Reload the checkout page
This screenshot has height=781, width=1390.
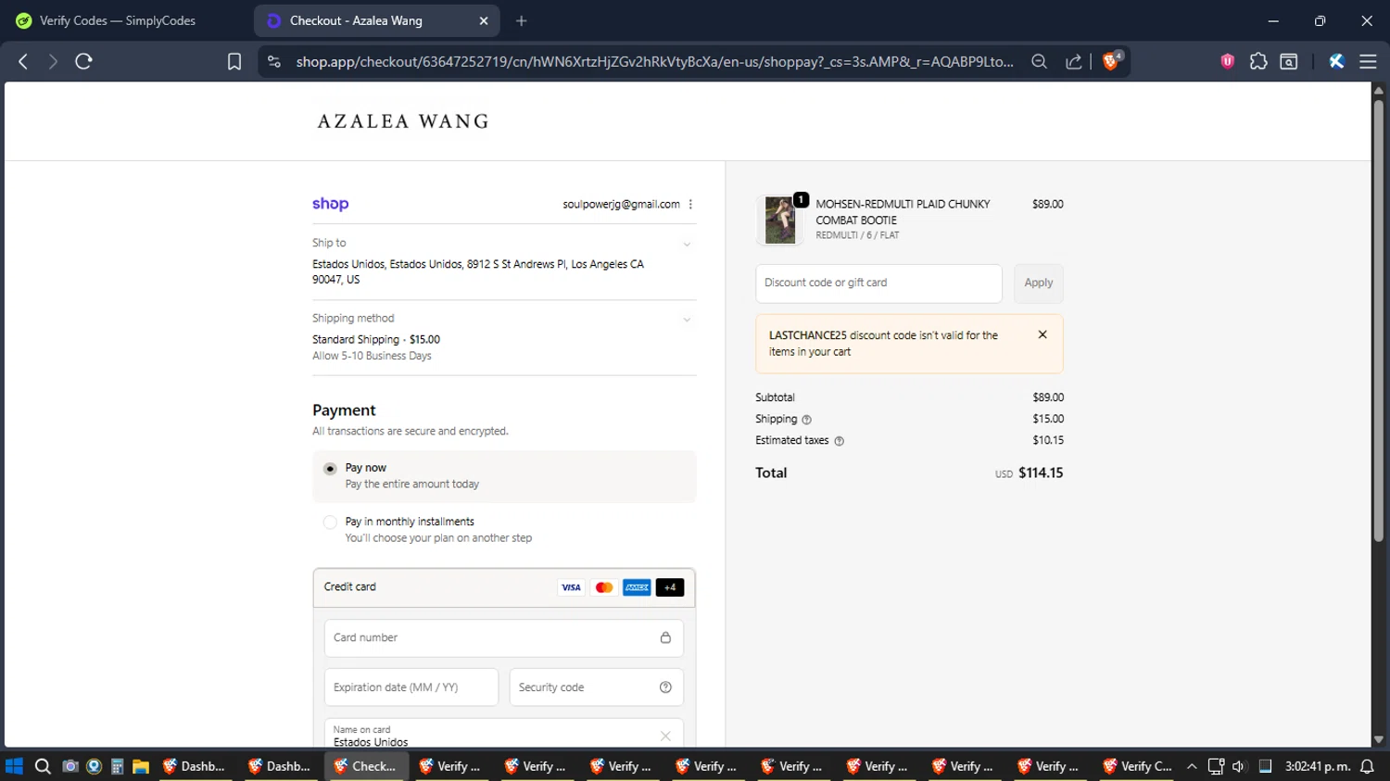[83, 61]
